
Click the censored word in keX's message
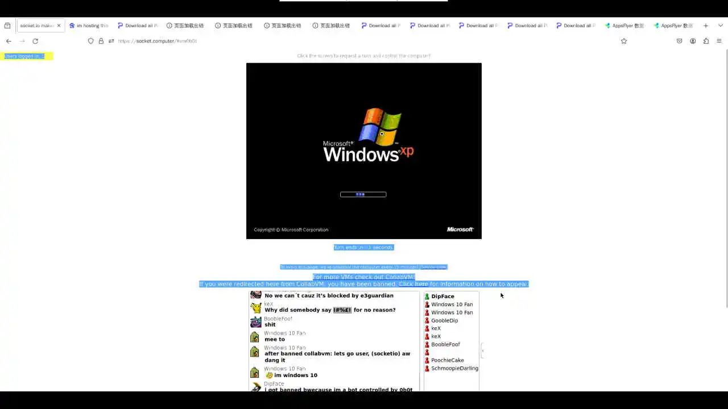click(x=342, y=310)
